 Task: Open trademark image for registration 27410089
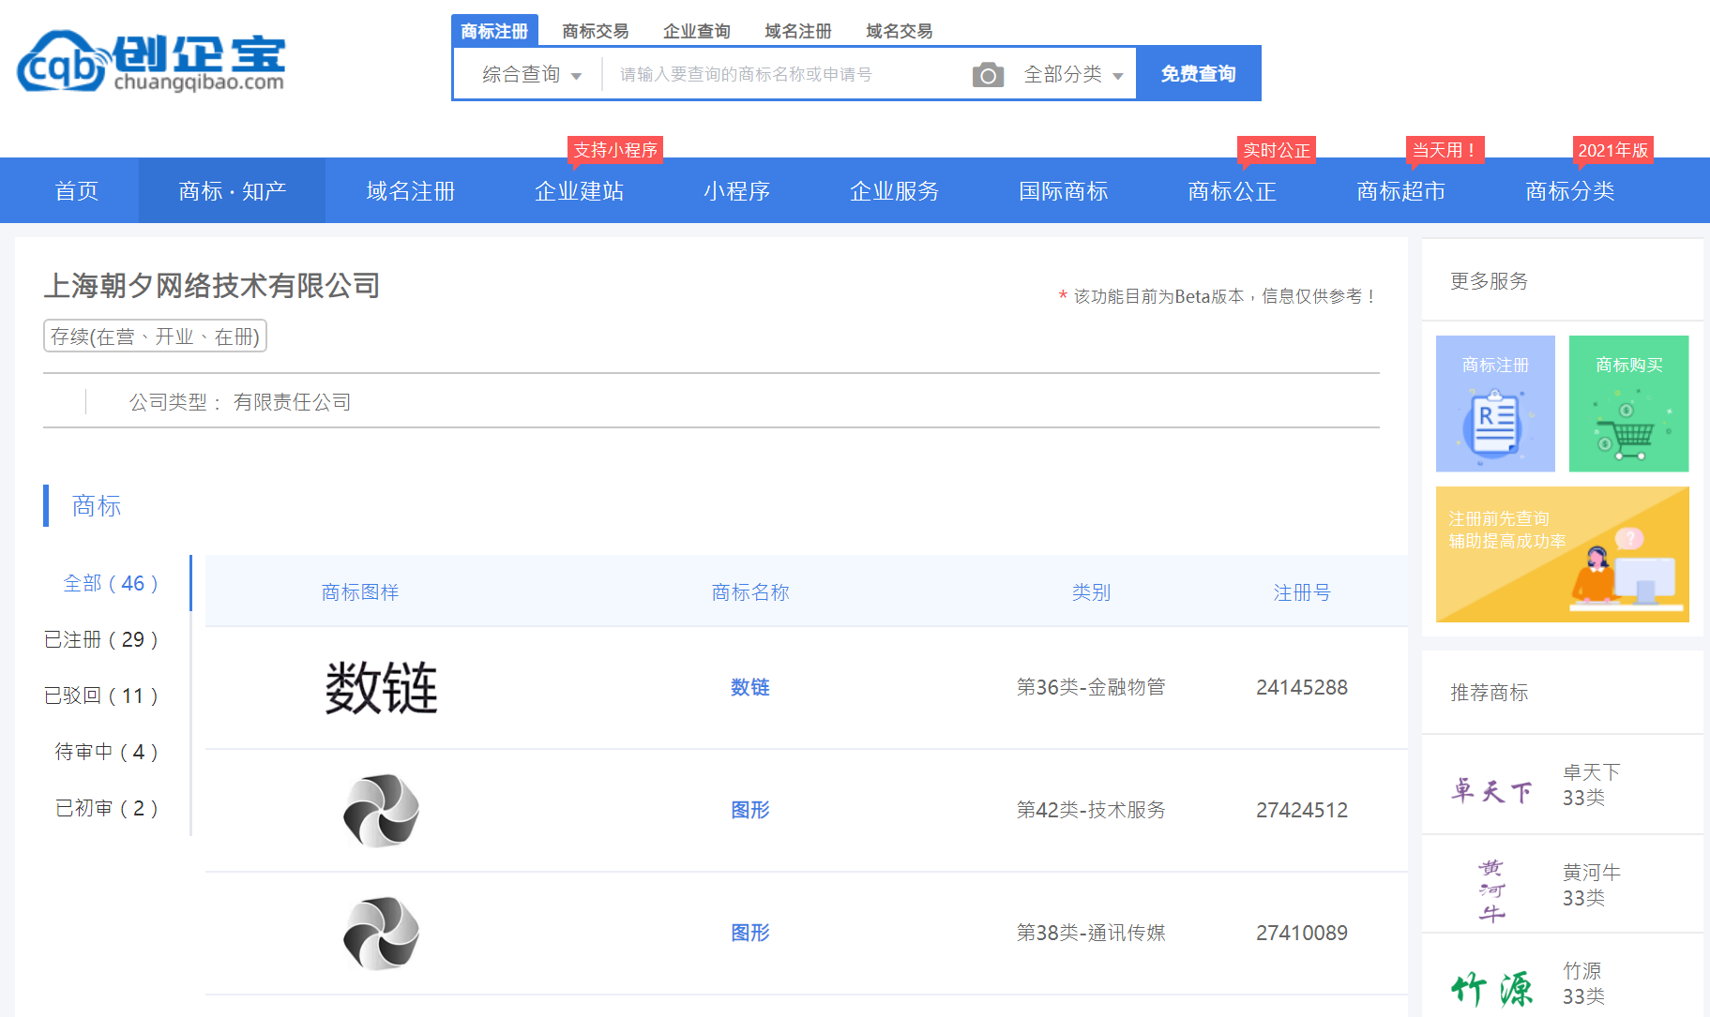point(381,934)
